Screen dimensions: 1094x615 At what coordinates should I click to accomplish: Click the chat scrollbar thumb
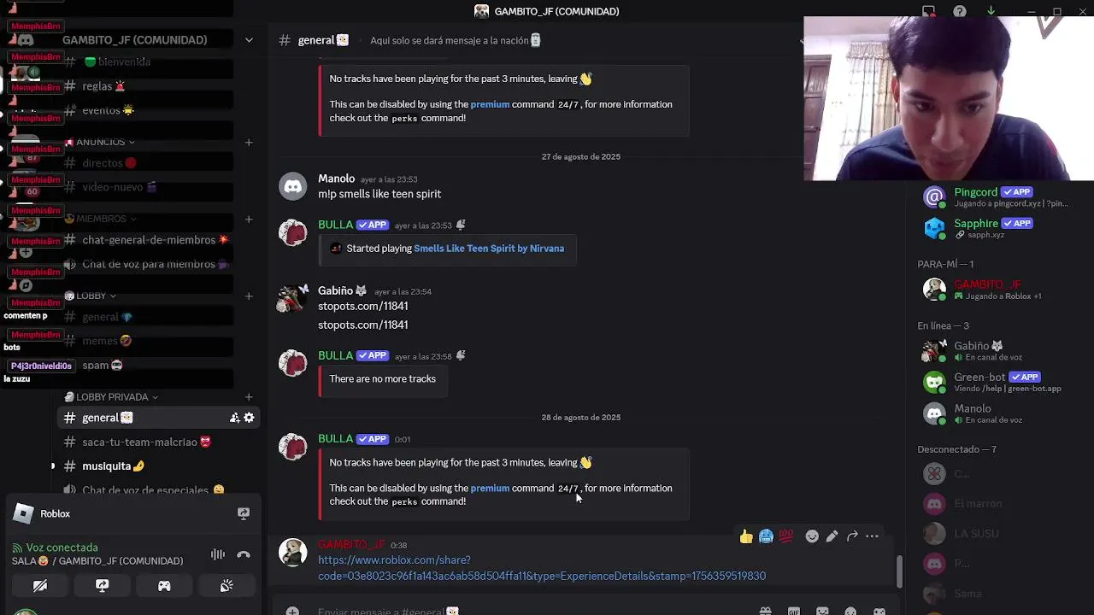coord(899,571)
